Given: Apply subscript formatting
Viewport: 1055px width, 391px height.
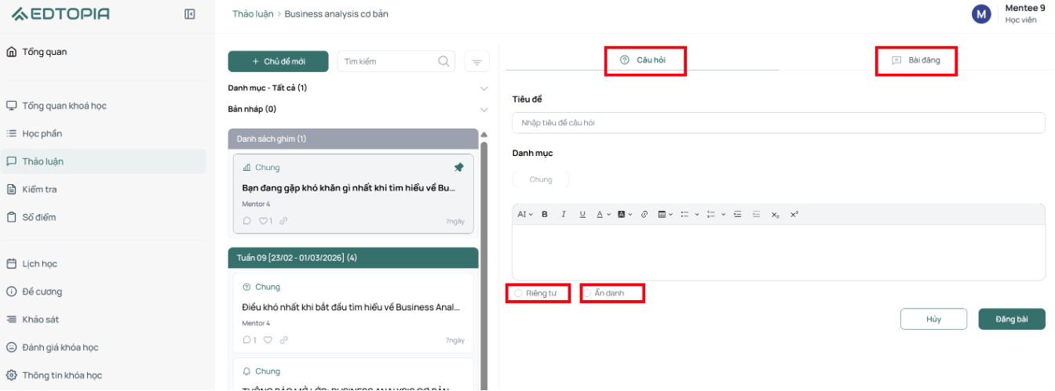Looking at the screenshot, I should point(776,214).
